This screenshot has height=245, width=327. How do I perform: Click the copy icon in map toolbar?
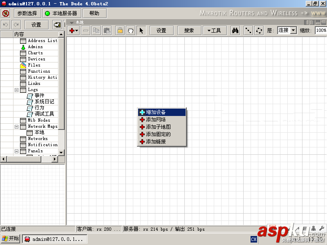pyautogui.click(x=96, y=31)
